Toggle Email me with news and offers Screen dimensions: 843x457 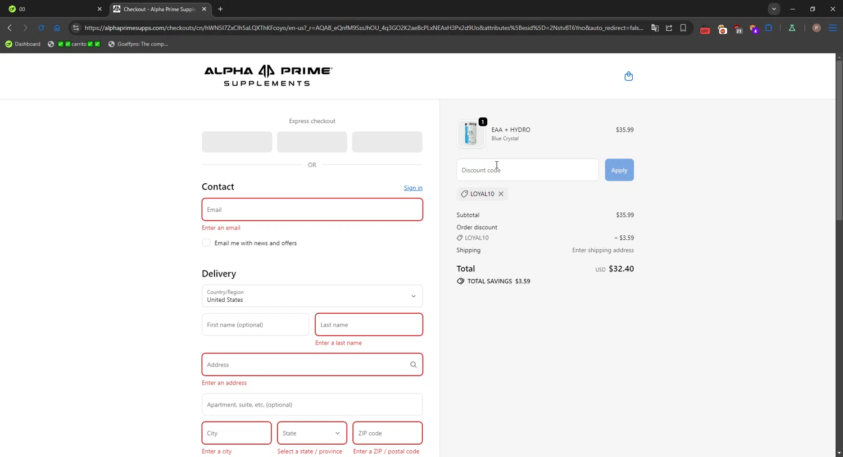[206, 243]
